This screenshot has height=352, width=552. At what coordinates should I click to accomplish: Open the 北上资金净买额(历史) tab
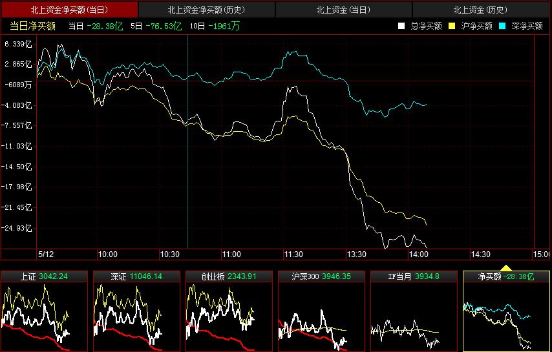pos(206,10)
